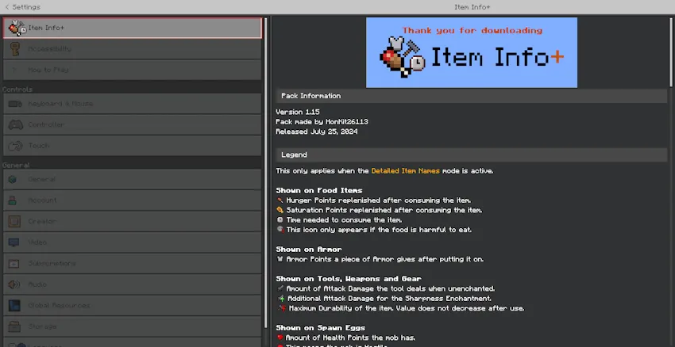The image size is (675, 347).
Task: Click the Health Points heart icon
Action: point(280,337)
